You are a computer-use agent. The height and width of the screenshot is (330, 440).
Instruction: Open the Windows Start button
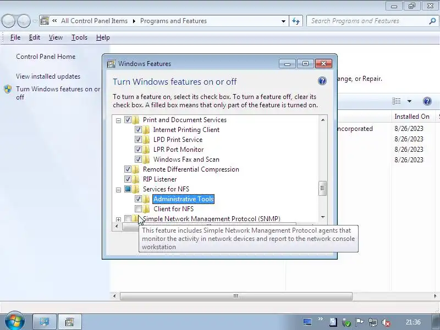pyautogui.click(x=15, y=321)
